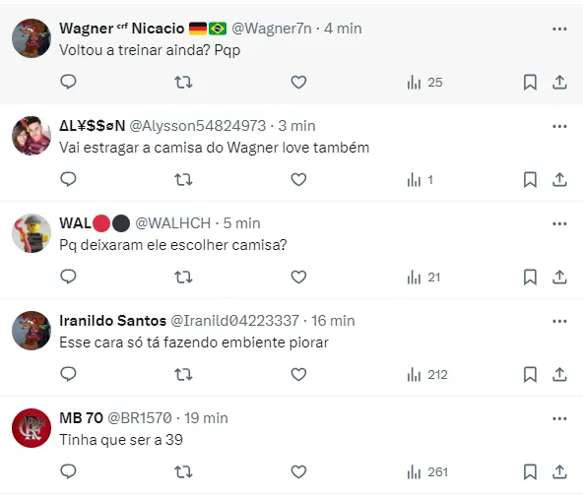This screenshot has width=583, height=497.
Task: Open Iranildo Santos profile name link
Action: click(x=112, y=321)
